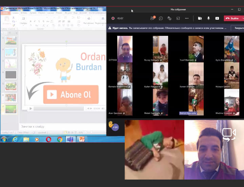Open the Windows Start menu
The width and height of the screenshot is (244, 187).
coord(4,139)
